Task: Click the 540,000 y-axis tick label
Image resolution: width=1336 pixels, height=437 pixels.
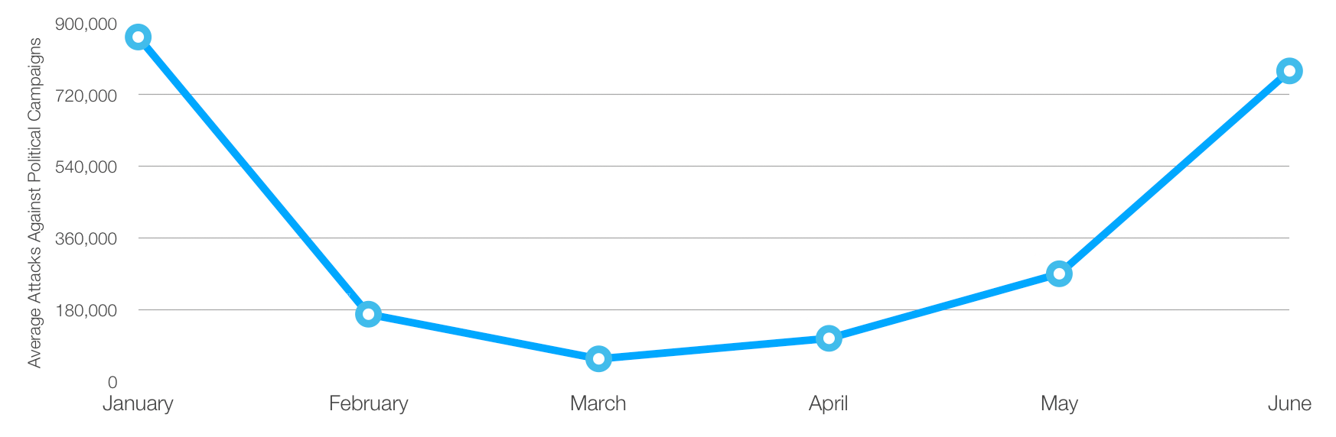Action: pos(86,167)
